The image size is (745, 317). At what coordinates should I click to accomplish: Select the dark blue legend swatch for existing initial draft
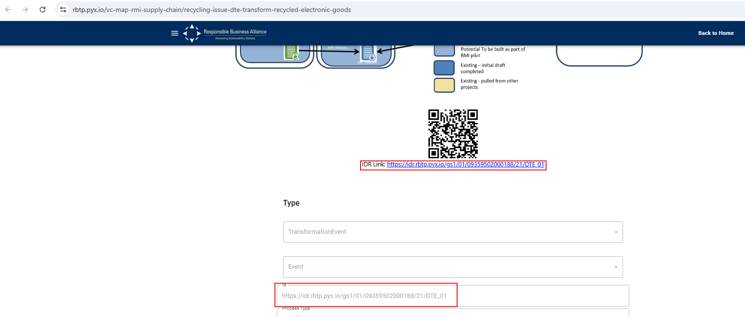(444, 68)
